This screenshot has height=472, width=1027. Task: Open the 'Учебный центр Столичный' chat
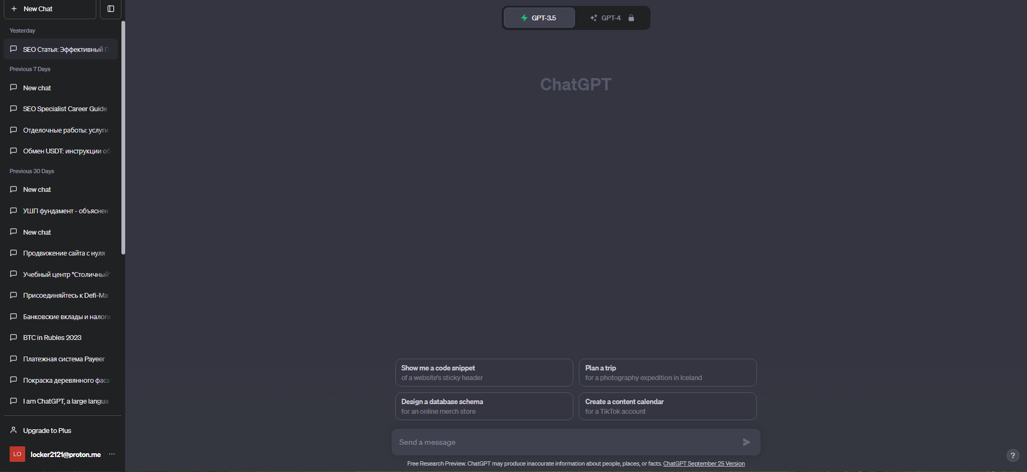tap(60, 274)
